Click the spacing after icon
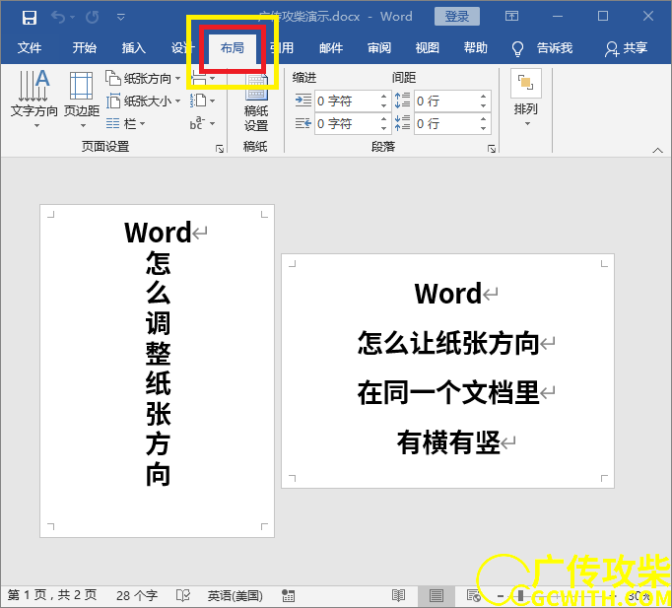 pyautogui.click(x=402, y=123)
